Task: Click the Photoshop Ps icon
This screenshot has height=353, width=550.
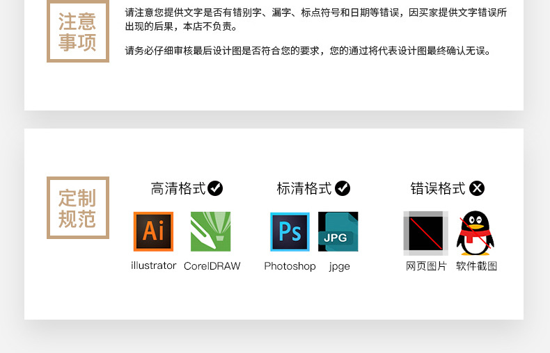Action: 290,231
